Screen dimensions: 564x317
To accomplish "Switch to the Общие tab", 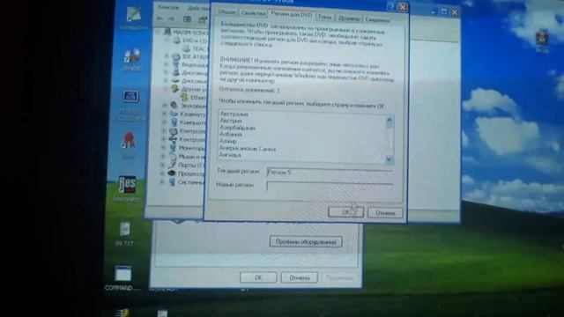I will coord(226,12).
